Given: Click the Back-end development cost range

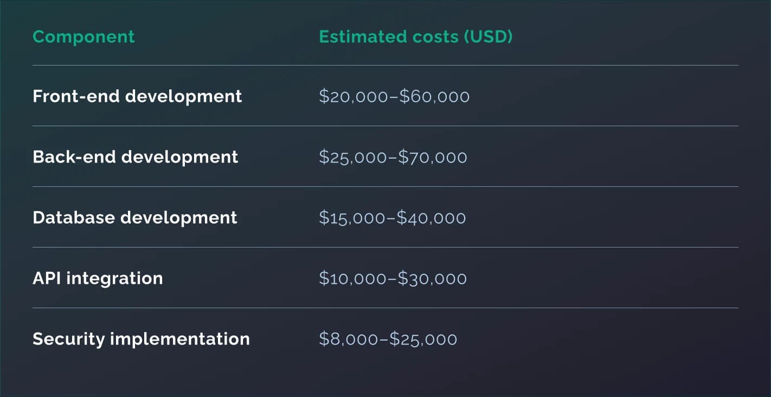Looking at the screenshot, I should coord(393,158).
